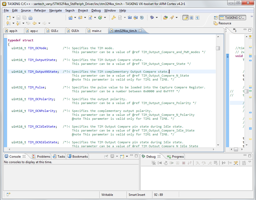Viewport: 256px width, 200px height.
Task: Open the Back navigation history dropdown
Action: click(39, 23)
